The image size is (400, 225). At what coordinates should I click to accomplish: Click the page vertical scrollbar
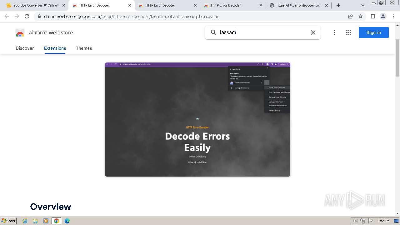pyautogui.click(x=397, y=58)
